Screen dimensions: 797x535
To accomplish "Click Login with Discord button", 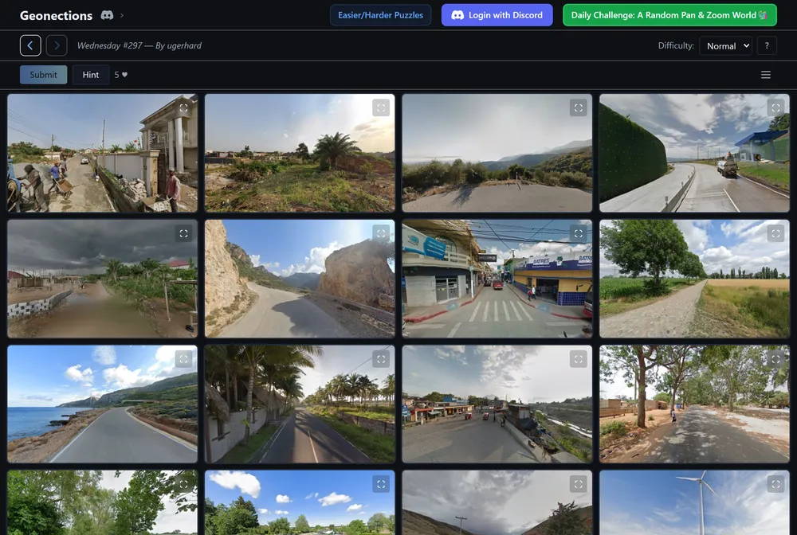I will point(497,15).
